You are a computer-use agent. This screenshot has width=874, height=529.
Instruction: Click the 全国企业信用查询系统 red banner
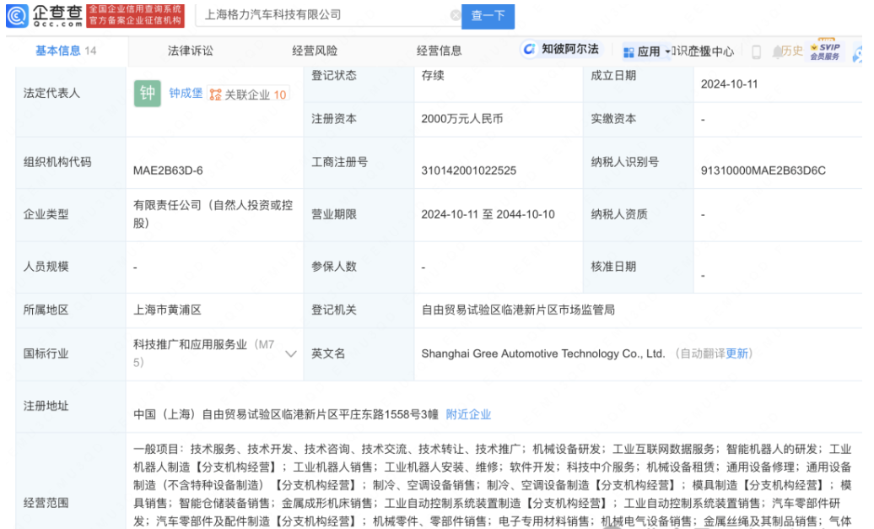135,15
